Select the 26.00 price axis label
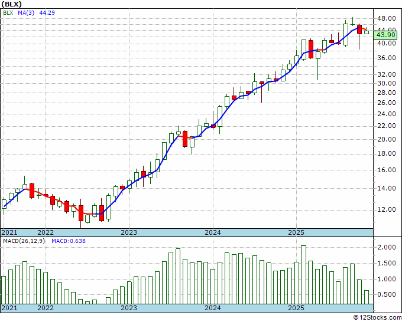The width and height of the screenshot is (402, 322). 387,103
